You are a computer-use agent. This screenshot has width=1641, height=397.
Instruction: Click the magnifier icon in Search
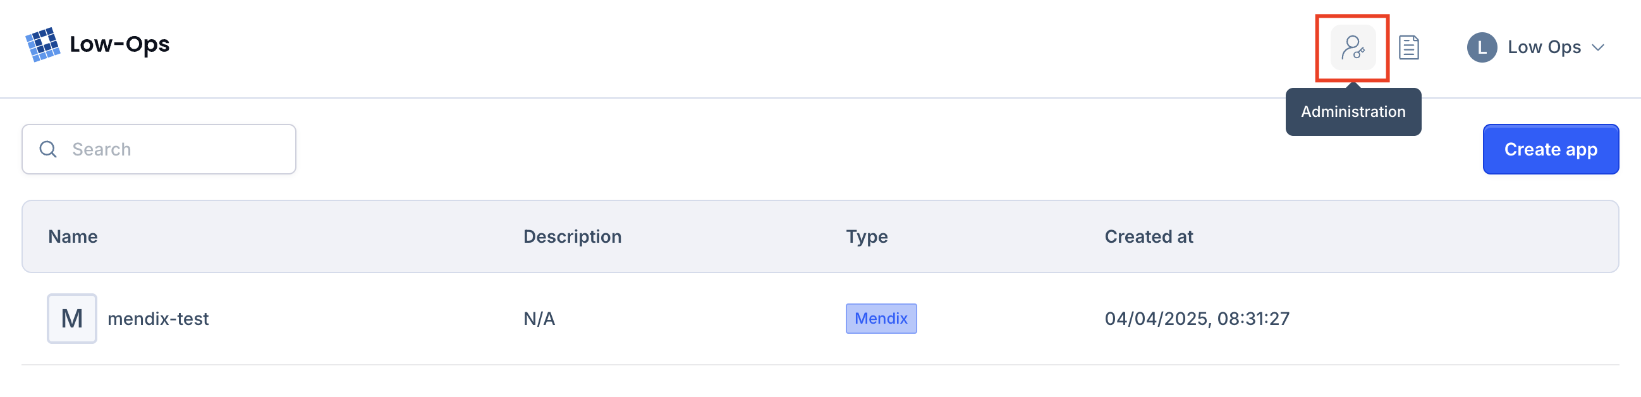coord(49,149)
